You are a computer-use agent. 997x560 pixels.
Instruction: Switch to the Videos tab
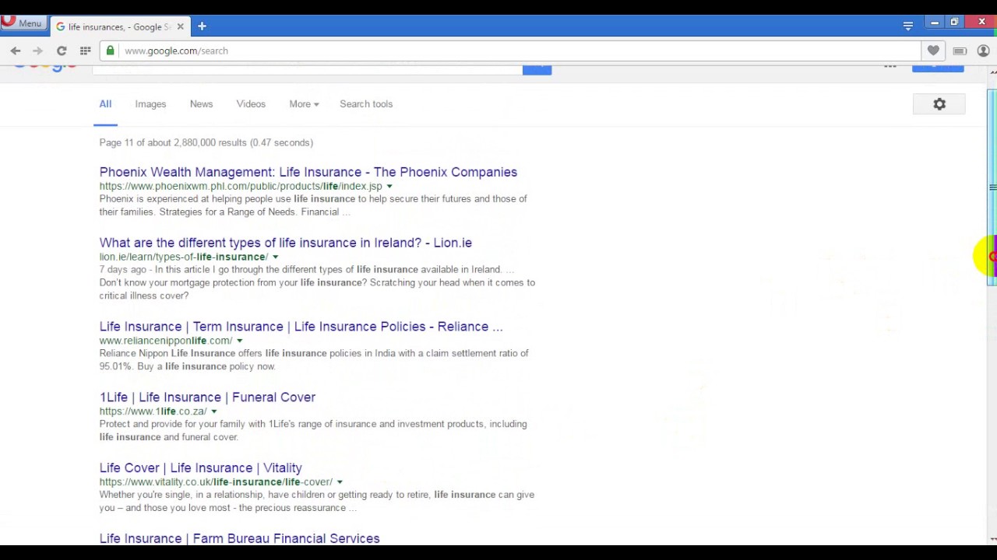(x=251, y=104)
